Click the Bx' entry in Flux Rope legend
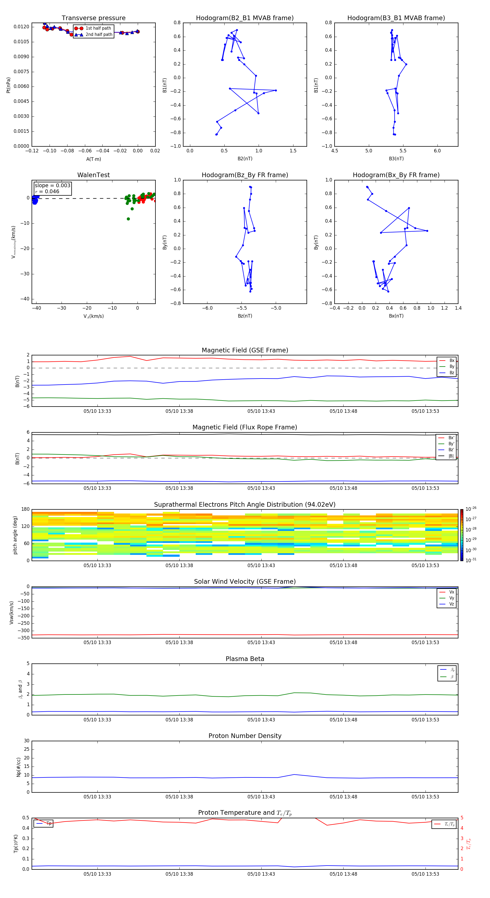The height and width of the screenshot is (898, 490). (x=446, y=438)
